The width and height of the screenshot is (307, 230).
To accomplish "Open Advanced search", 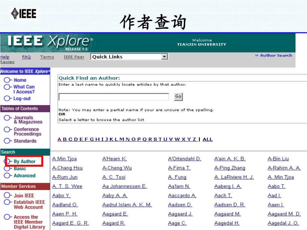I will [25, 175].
